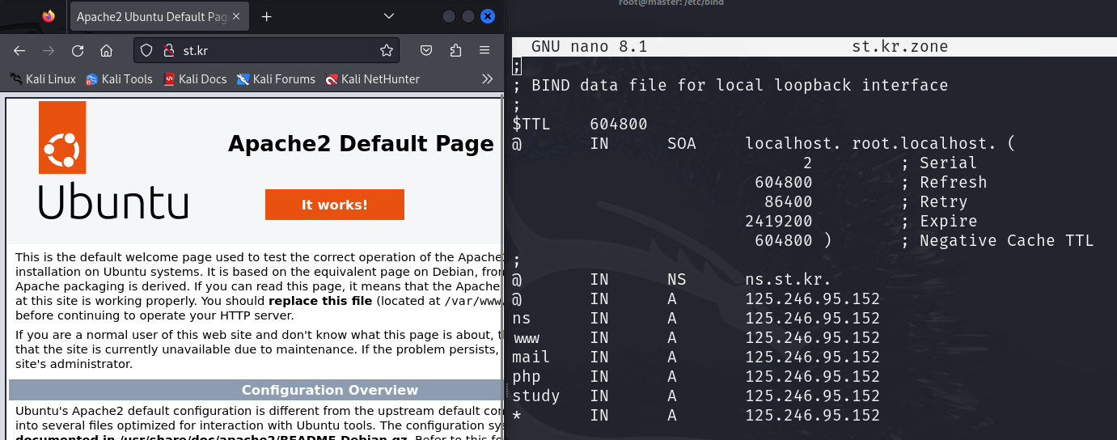This screenshot has width=1117, height=440.
Task: Click the $TTL line in nano
Action: point(581,124)
